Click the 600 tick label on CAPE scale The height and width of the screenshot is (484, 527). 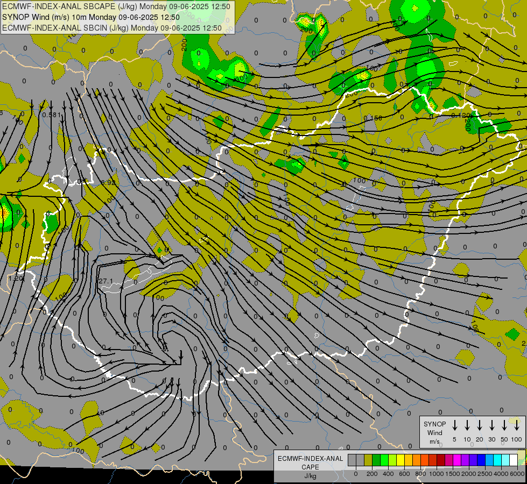coord(404,474)
